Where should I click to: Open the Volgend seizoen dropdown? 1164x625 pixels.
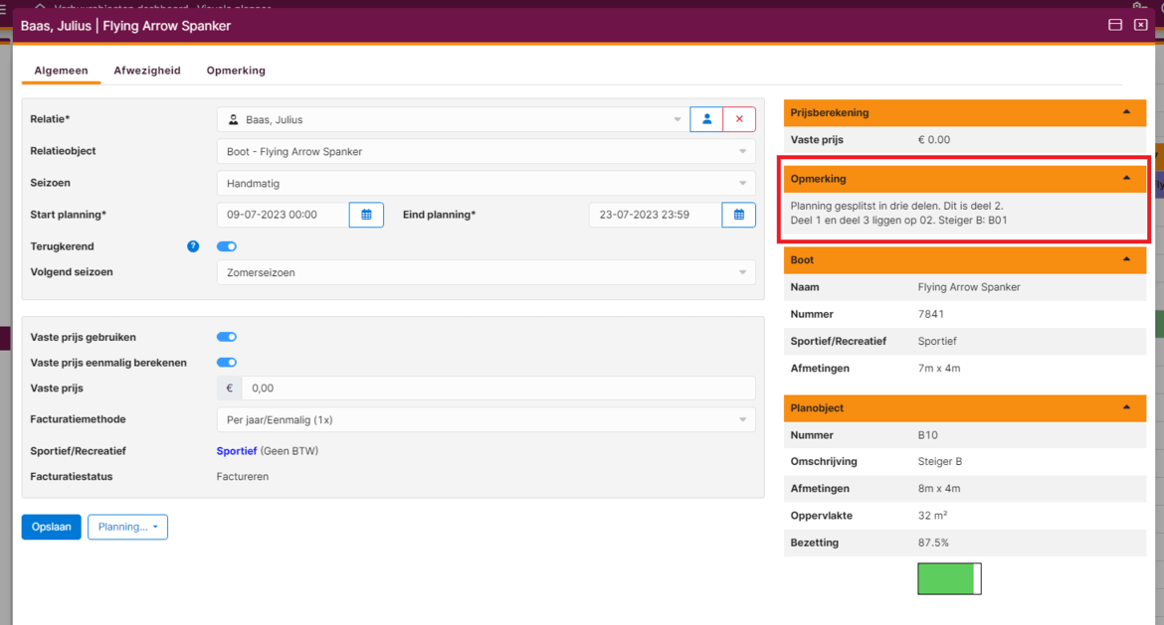pos(486,272)
